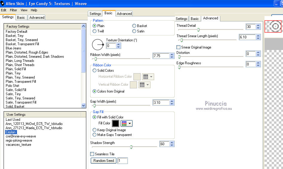Screen dimensions: 283x169
Task: Click the Ribbon Width value field
Action: 161,56
